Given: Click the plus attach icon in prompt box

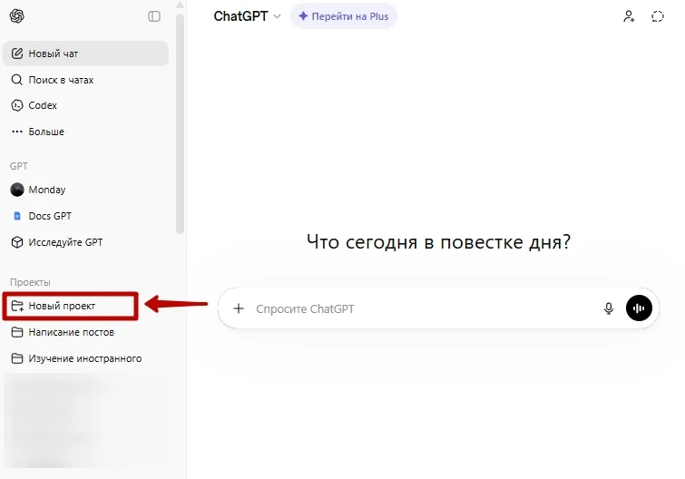Looking at the screenshot, I should click(x=239, y=308).
